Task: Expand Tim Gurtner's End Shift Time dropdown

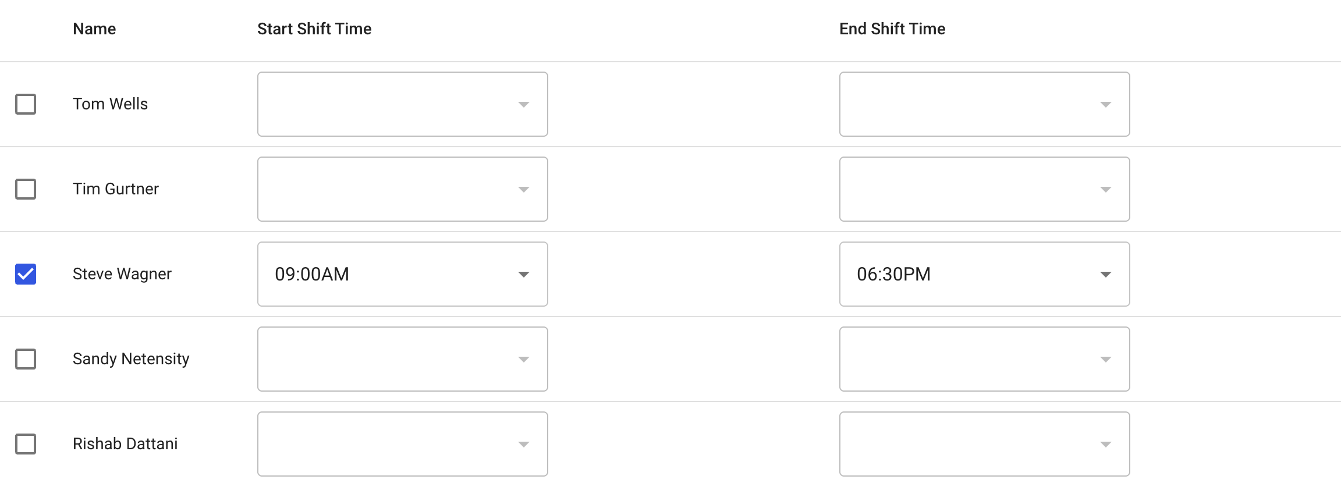Action: pos(984,189)
